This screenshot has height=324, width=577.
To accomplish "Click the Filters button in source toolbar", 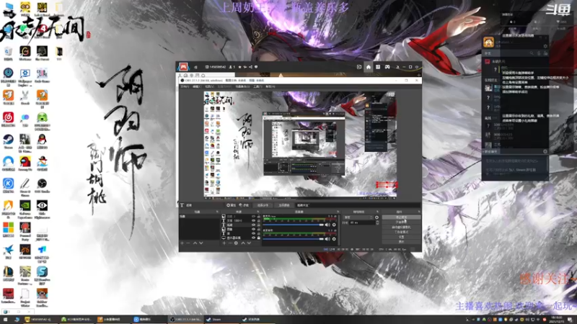I will (x=244, y=205).
